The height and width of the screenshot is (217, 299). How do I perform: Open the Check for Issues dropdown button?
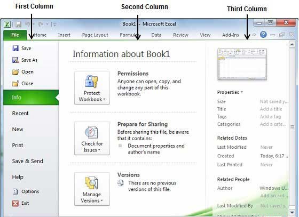(92, 138)
